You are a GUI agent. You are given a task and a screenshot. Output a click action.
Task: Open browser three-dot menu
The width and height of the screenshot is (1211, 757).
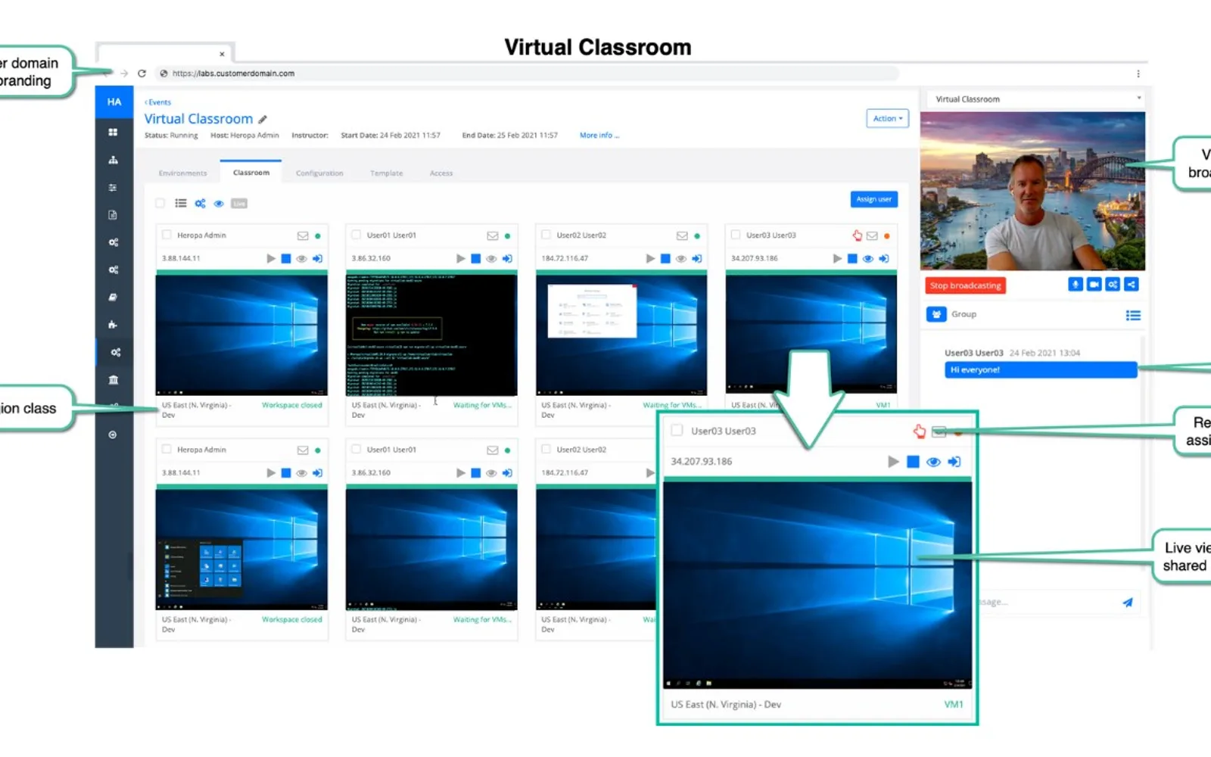pos(1138,73)
